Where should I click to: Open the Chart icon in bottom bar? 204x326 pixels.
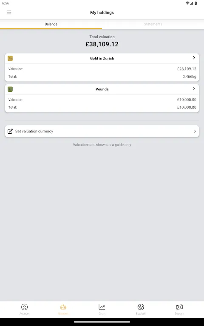pos(102,307)
